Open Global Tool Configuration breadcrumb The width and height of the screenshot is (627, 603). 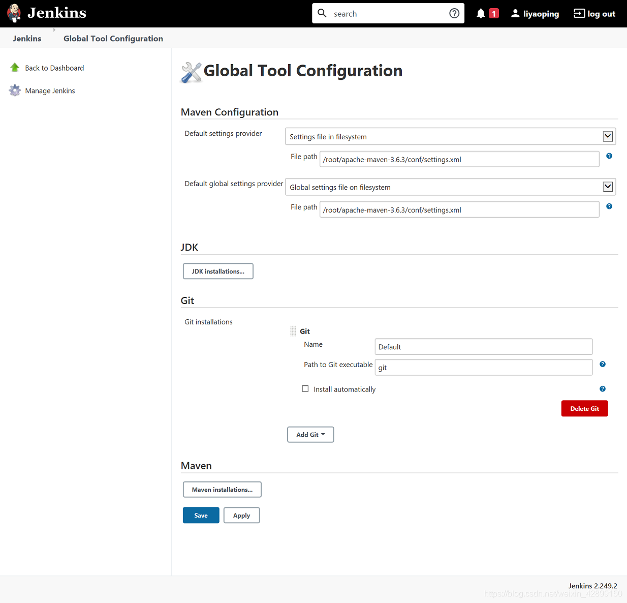point(113,39)
